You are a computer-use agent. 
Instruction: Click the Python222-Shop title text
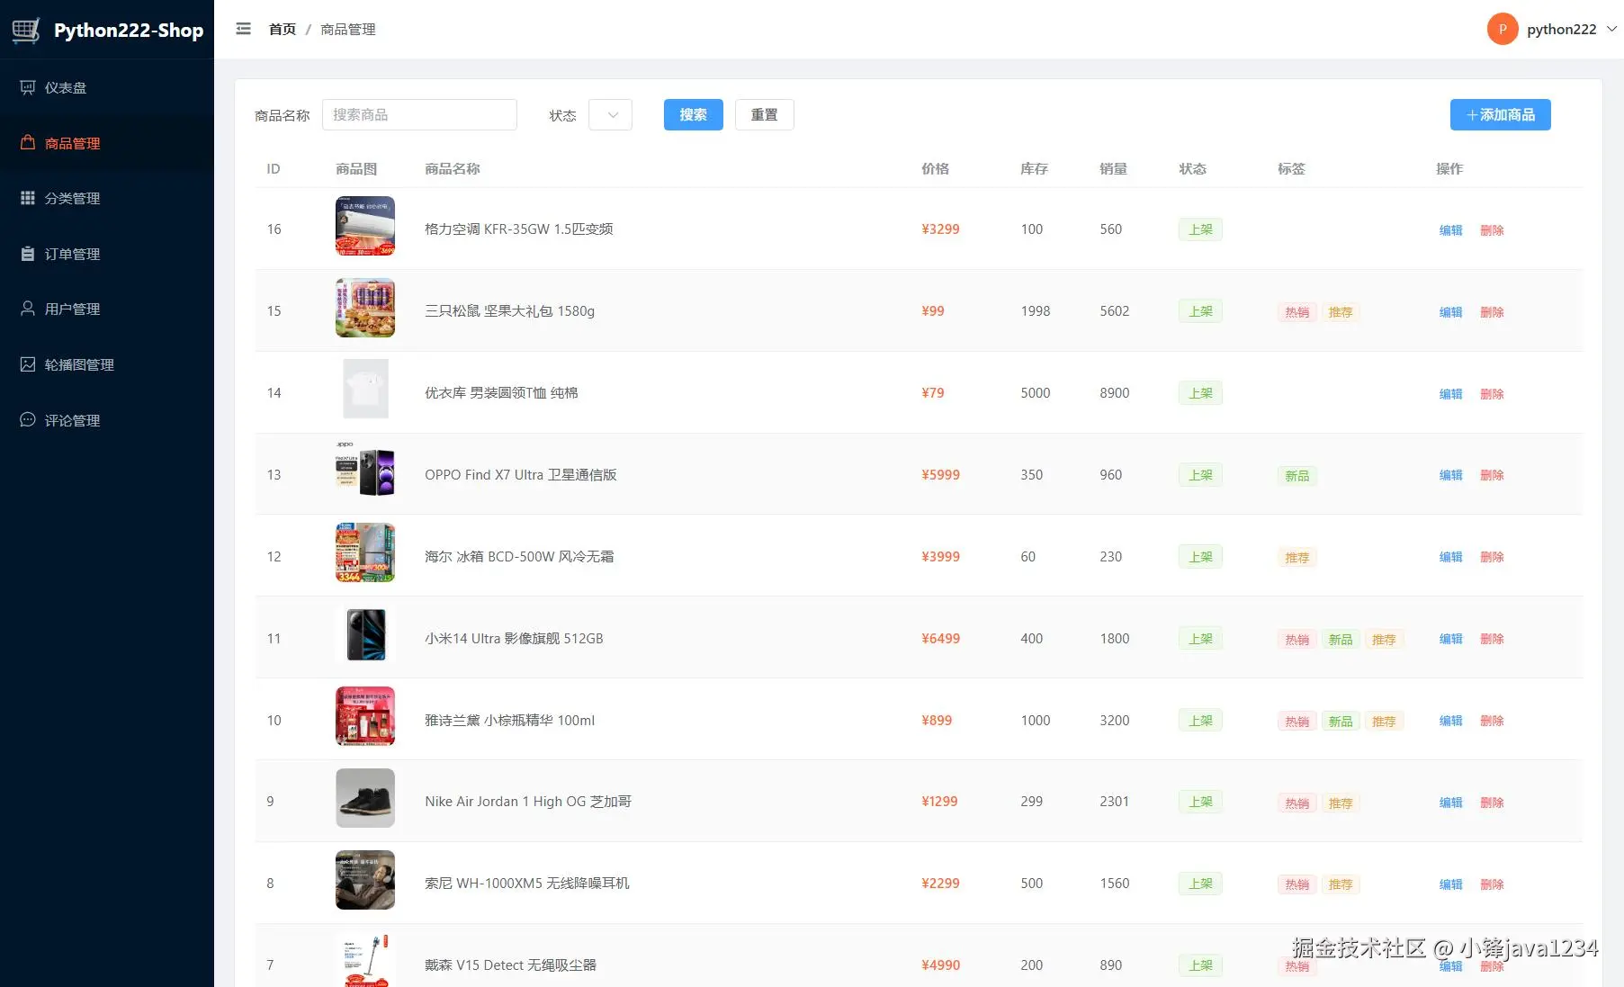click(129, 31)
